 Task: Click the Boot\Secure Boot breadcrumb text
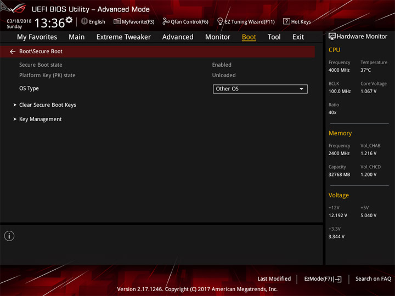click(41, 52)
